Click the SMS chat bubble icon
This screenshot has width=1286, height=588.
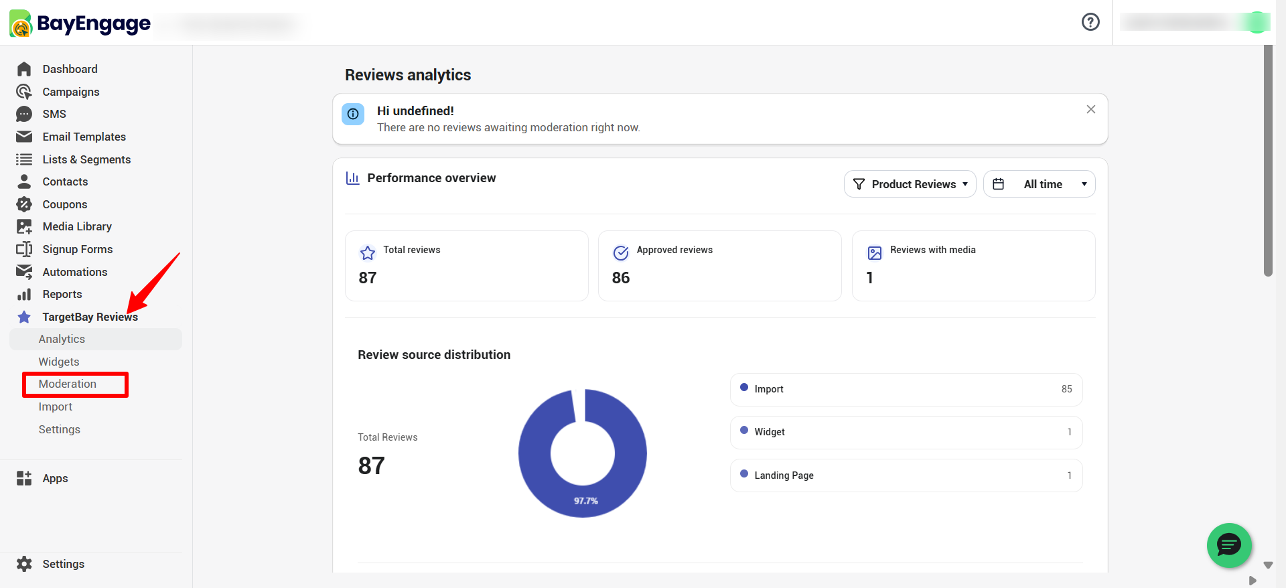pos(24,114)
